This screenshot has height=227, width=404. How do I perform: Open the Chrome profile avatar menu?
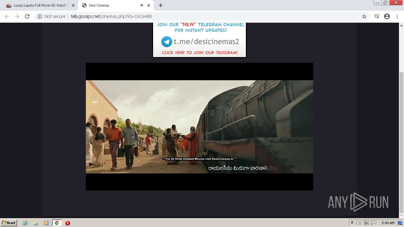387,16
